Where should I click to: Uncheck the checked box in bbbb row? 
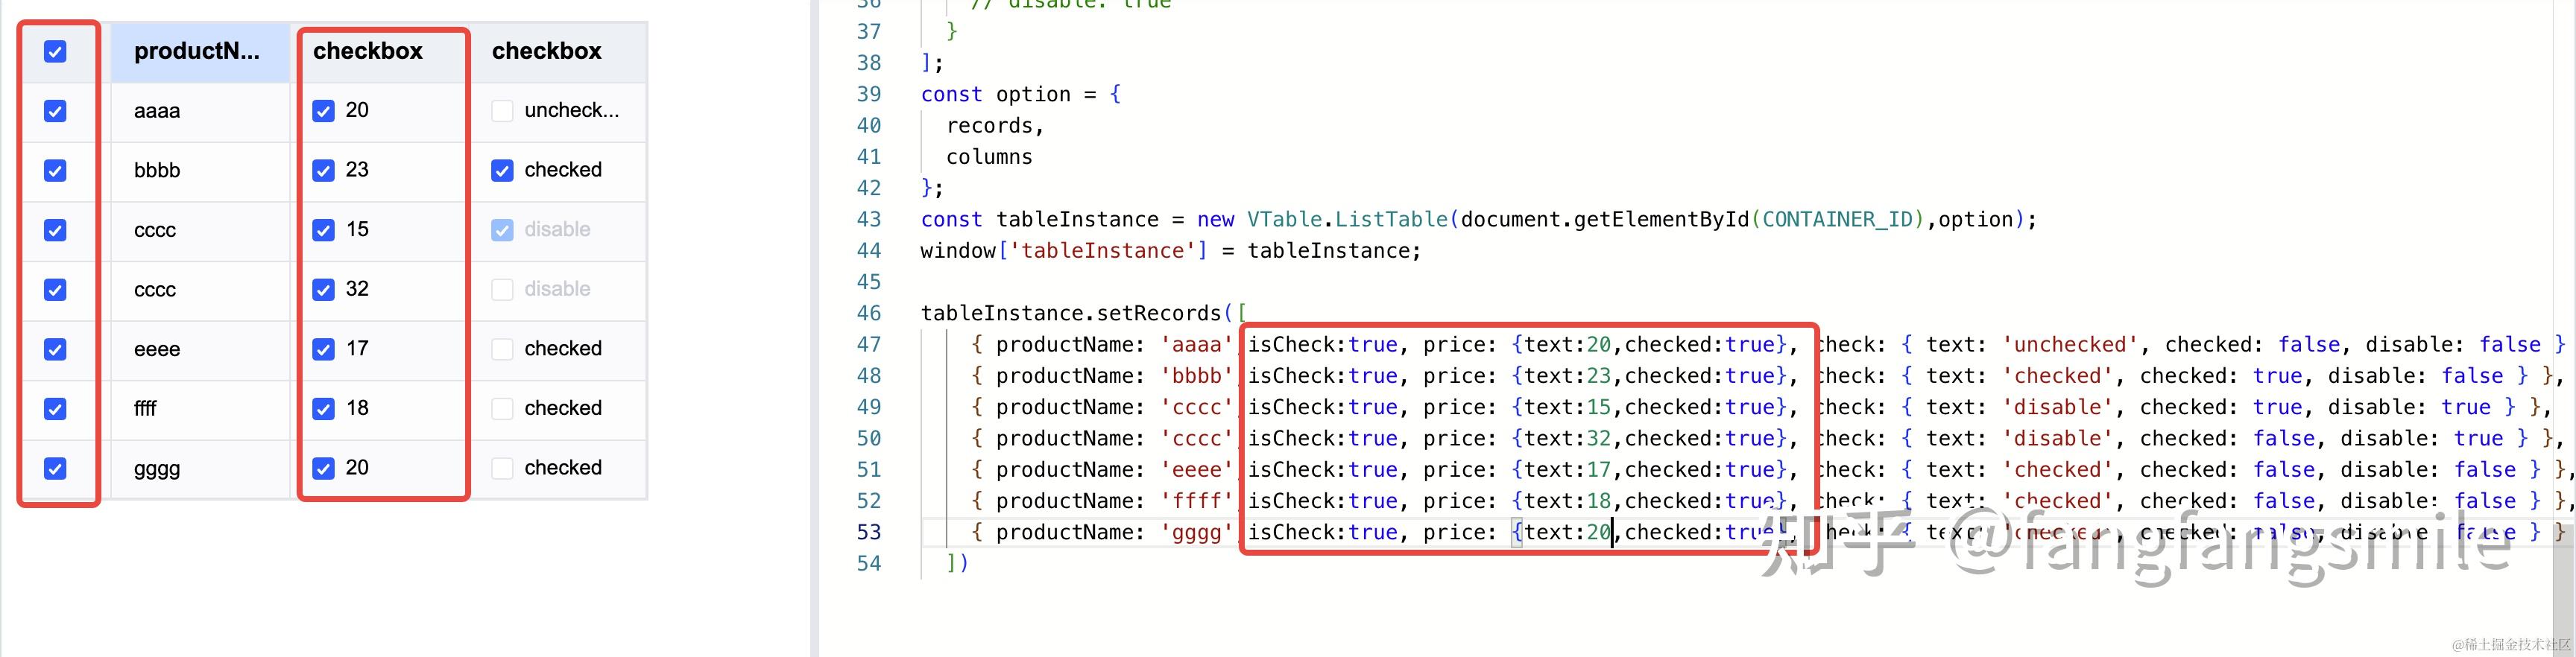pyautogui.click(x=501, y=170)
